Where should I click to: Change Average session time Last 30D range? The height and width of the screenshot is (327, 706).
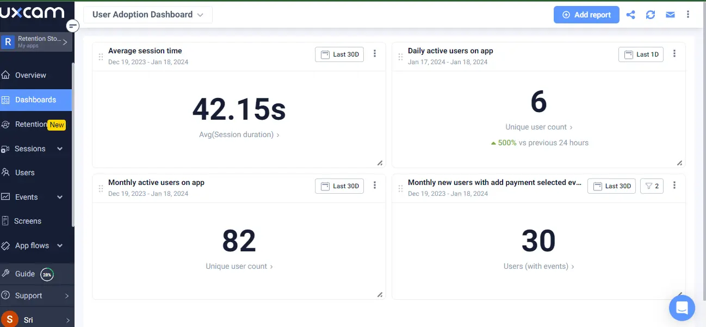point(339,54)
